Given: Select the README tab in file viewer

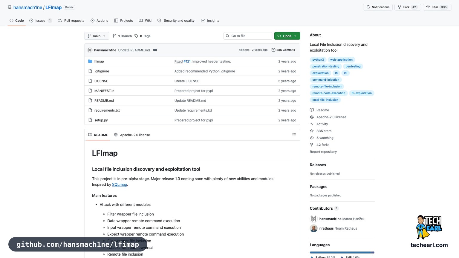Looking at the screenshot, I should (x=98, y=135).
